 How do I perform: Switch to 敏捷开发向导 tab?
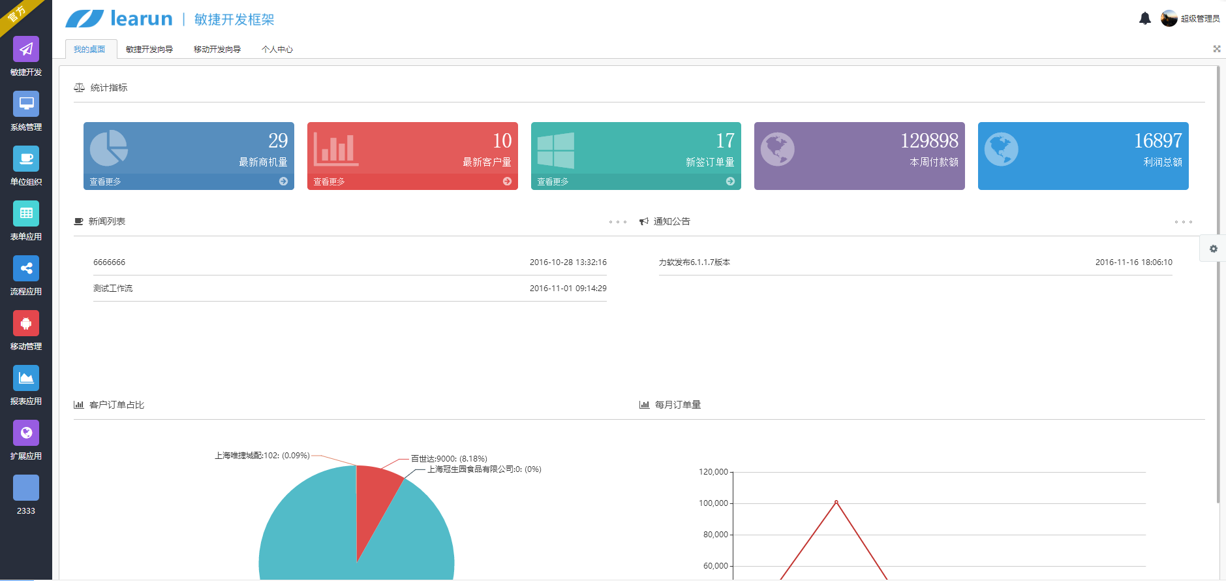tap(149, 49)
